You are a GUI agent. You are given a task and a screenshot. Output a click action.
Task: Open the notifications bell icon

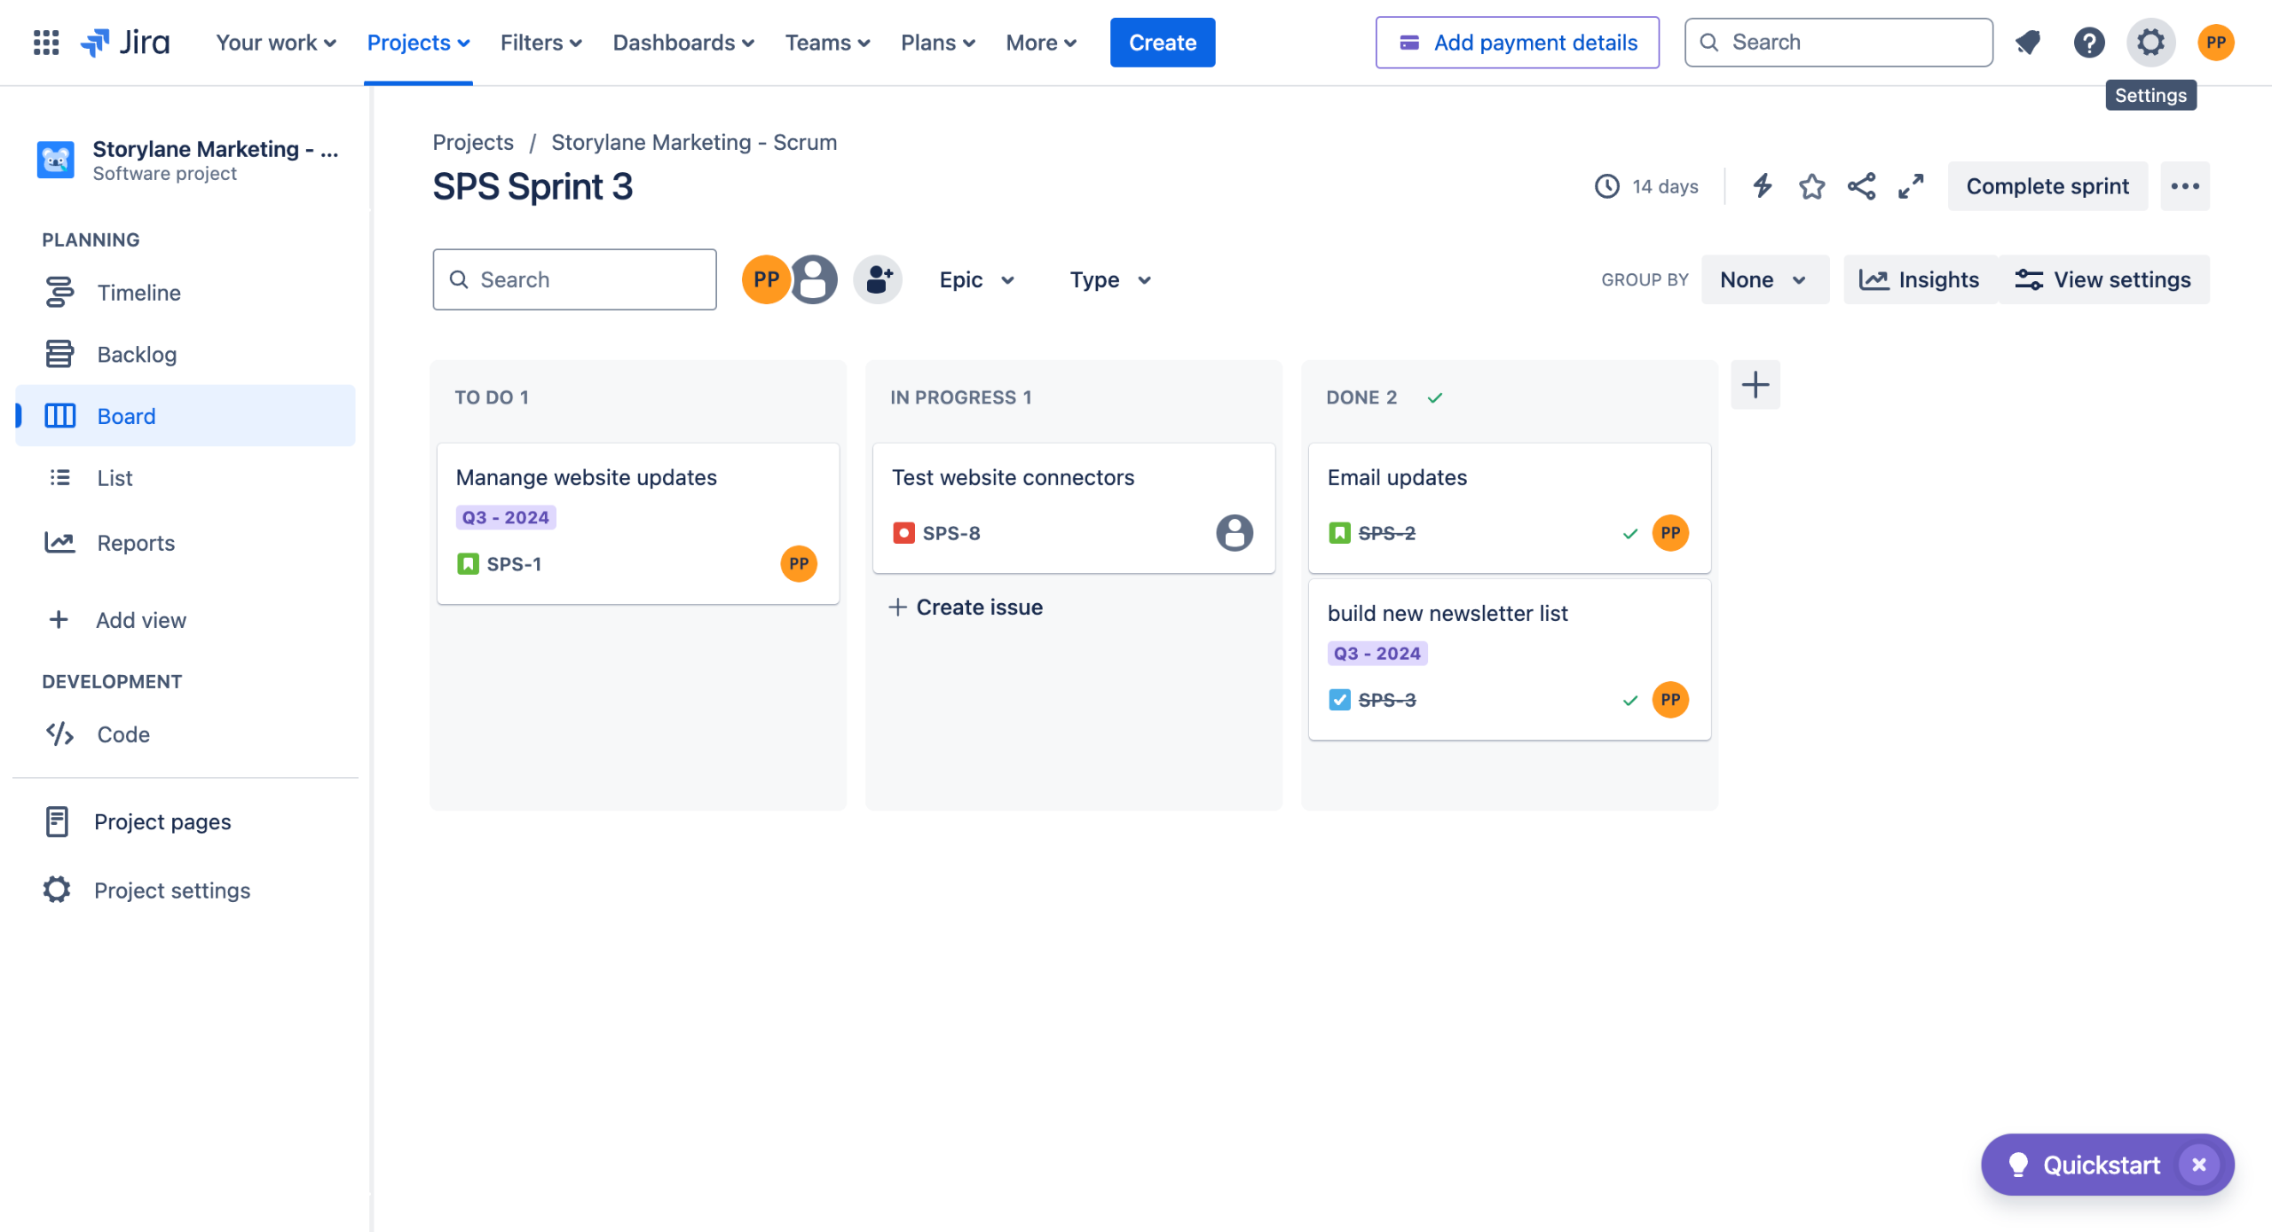[x=2028, y=43]
